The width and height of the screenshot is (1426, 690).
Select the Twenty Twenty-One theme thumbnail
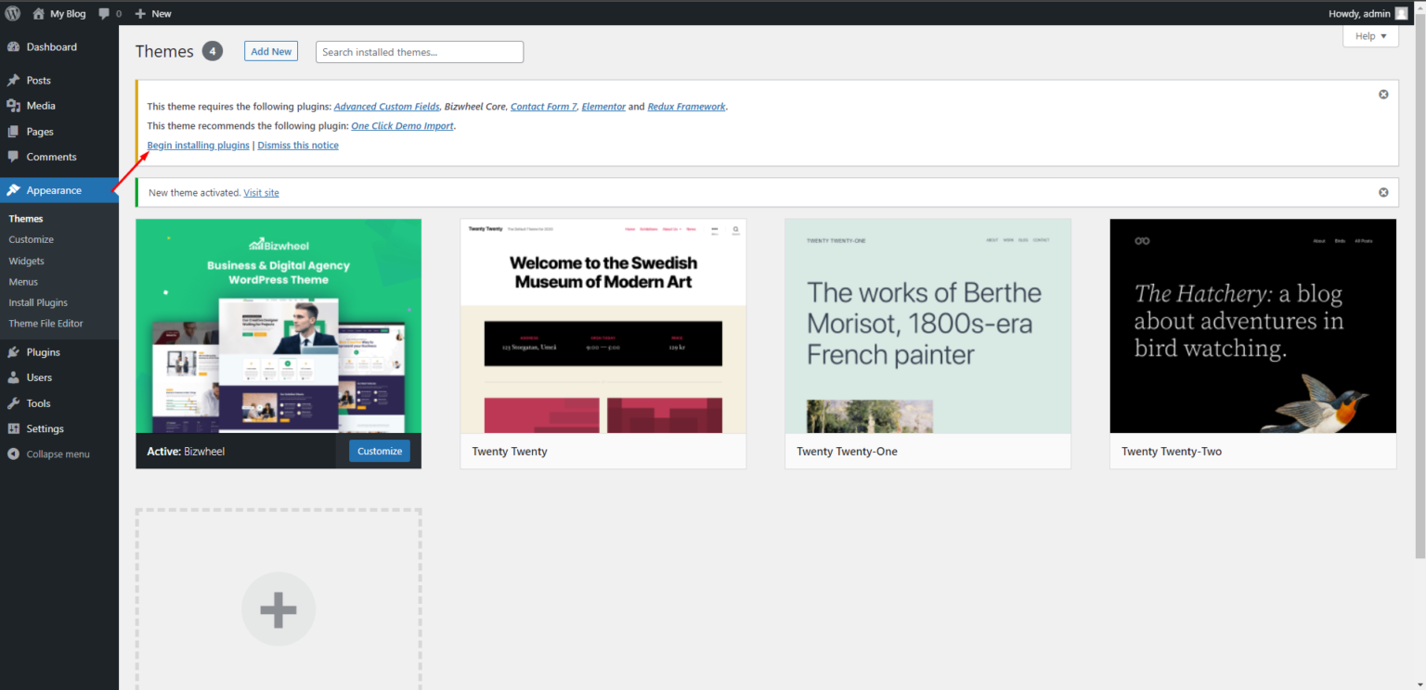pos(928,326)
